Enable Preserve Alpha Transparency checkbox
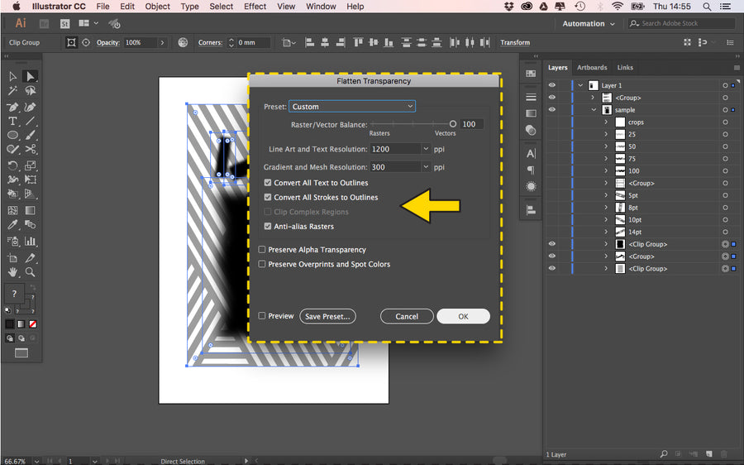Screen dimensions: 744x465 click(263, 250)
